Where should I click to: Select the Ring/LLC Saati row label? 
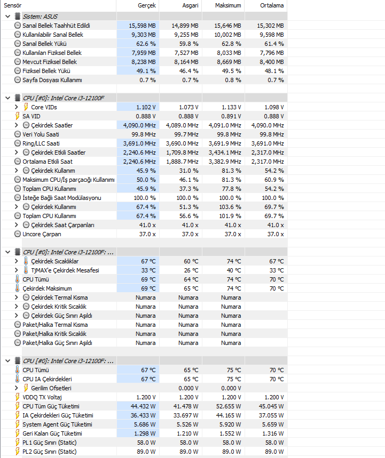pos(41,143)
